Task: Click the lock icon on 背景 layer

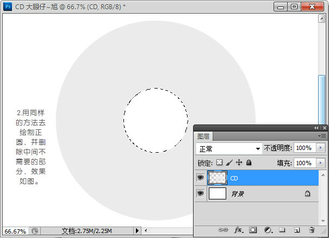Action: tap(307, 193)
